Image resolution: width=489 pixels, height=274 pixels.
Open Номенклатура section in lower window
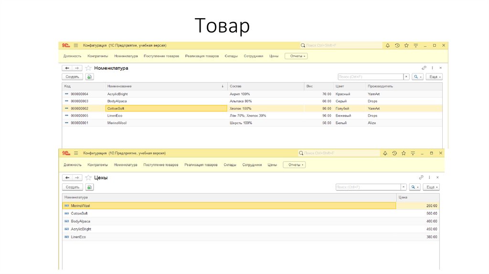pos(126,165)
